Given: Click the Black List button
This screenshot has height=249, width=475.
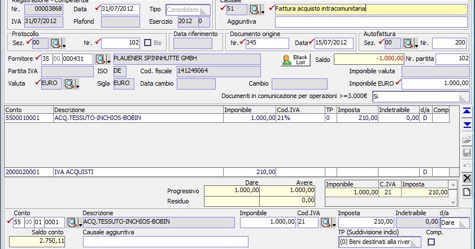Looking at the screenshot, I should click(295, 60).
